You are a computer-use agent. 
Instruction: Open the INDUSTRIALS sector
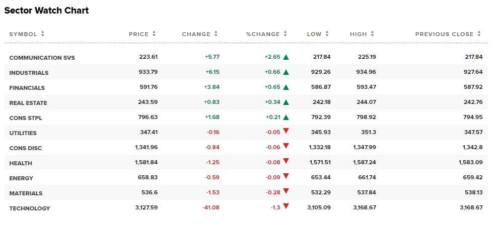click(x=29, y=73)
